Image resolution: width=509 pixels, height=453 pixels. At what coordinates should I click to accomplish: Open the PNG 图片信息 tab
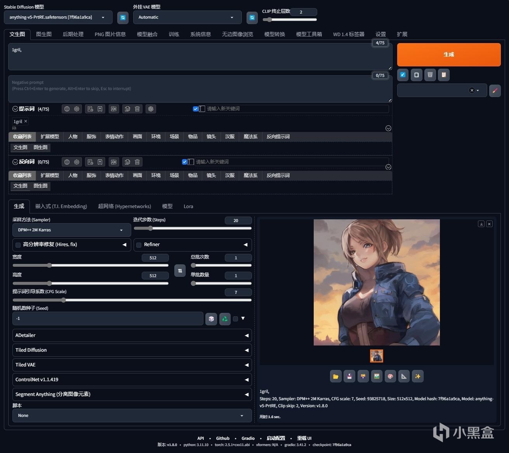point(110,34)
